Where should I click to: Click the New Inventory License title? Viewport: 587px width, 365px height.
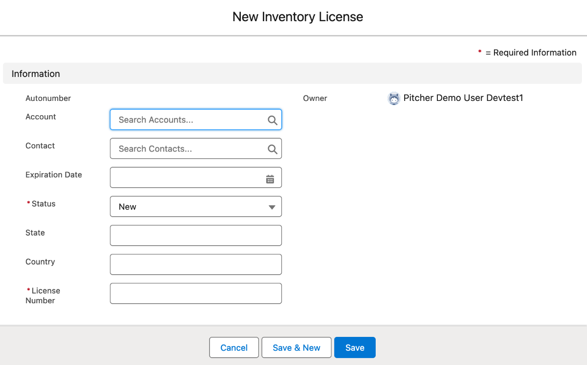pos(297,17)
